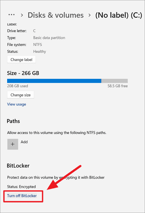Click the blue used portion of storage bar
The image size is (145, 213).
[x=54, y=81]
